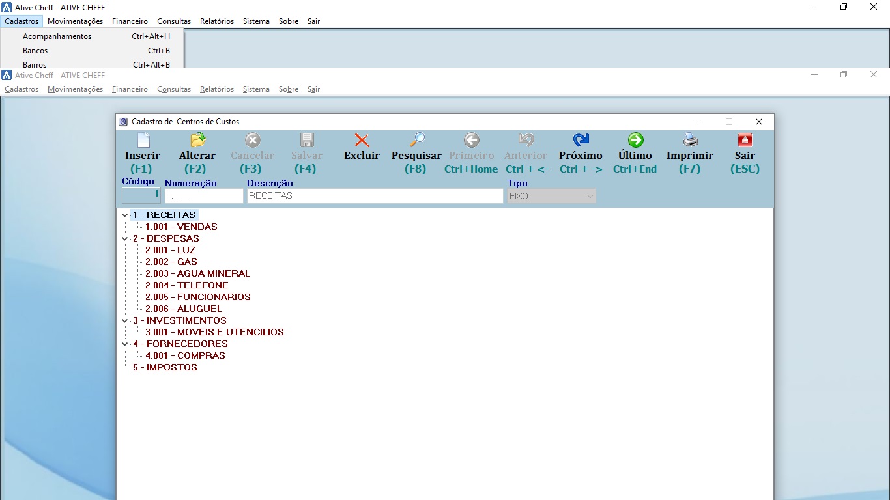Click Sair in the top menu bar
Viewport: 890px width, 500px height.
pos(314,21)
